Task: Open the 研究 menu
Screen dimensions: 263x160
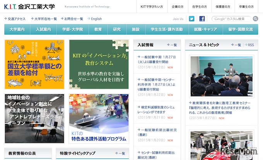Action: tap(117, 29)
